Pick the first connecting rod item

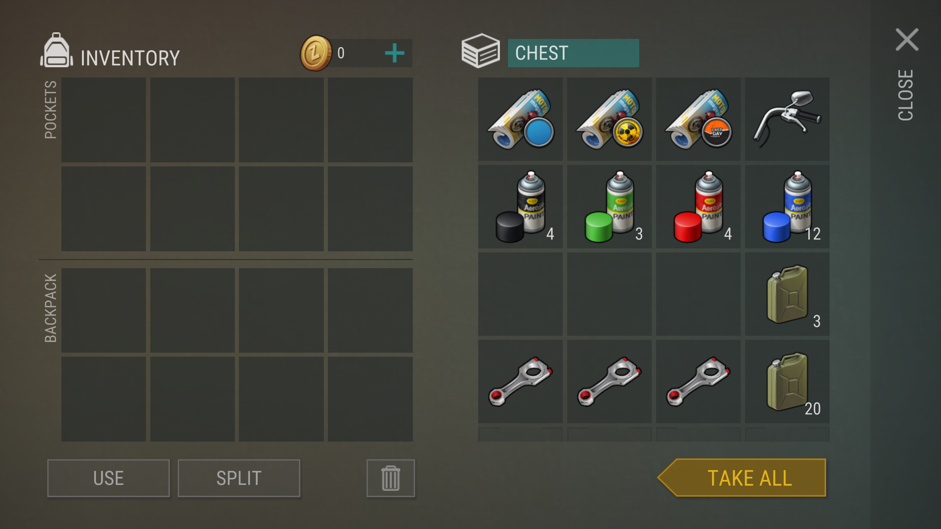[520, 381]
